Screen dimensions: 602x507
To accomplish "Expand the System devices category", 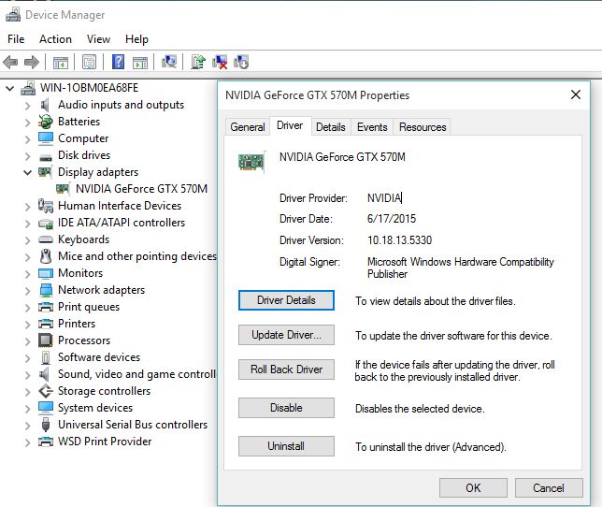I will (x=27, y=409).
